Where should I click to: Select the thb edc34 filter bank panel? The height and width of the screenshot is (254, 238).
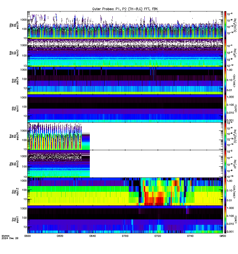click(x=125, y=81)
